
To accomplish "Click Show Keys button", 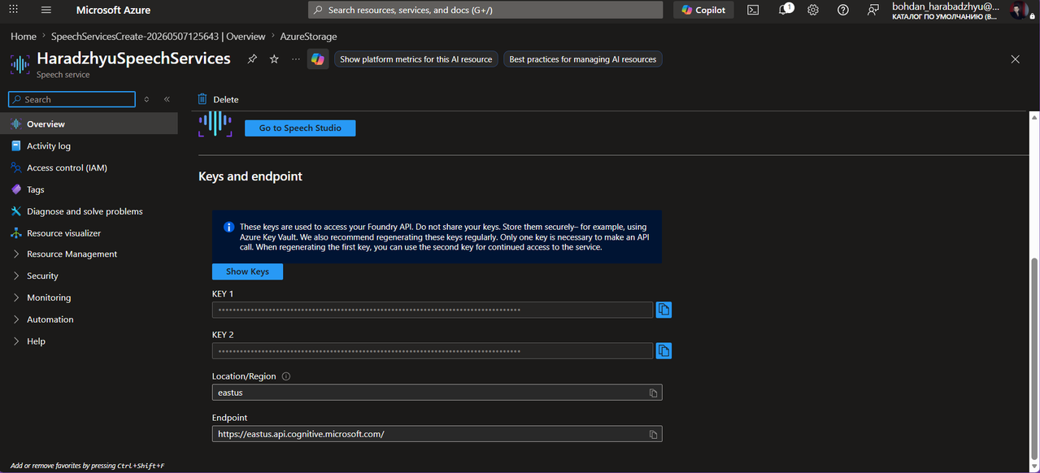I will coord(247,271).
